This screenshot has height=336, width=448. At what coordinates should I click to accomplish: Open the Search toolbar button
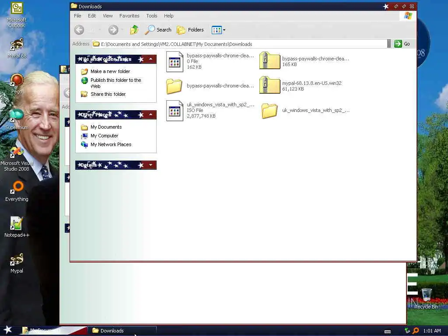tap(158, 30)
